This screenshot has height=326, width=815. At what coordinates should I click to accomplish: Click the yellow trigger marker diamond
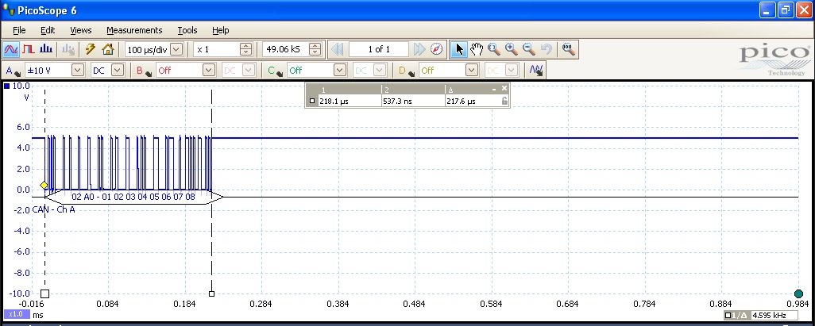44,186
